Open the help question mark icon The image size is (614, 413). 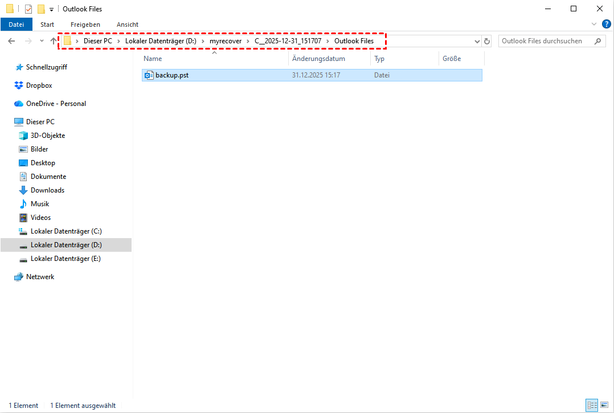606,24
